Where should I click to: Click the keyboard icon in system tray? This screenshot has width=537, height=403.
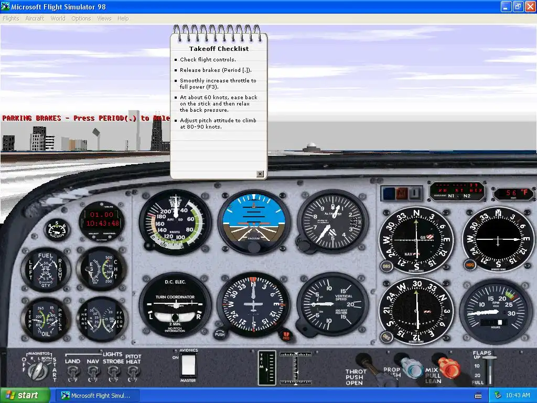coord(478,396)
